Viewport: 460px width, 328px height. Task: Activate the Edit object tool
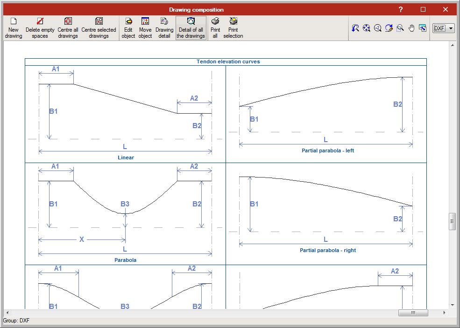128,28
